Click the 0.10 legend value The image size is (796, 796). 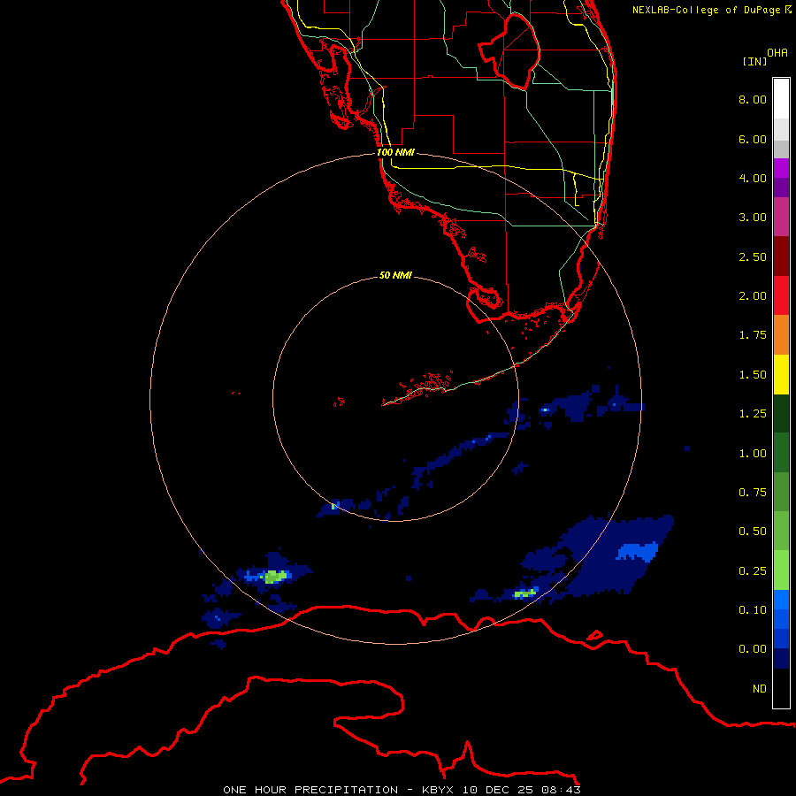coord(753,610)
